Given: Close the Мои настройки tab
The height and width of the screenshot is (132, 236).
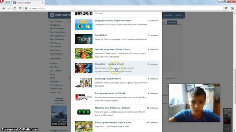Looking at the screenshot, I should [43, 3].
